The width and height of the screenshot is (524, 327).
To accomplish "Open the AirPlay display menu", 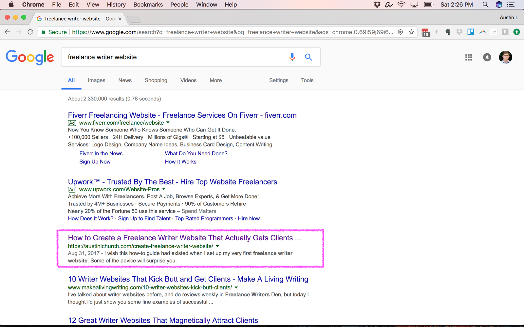I will tap(414, 5).
